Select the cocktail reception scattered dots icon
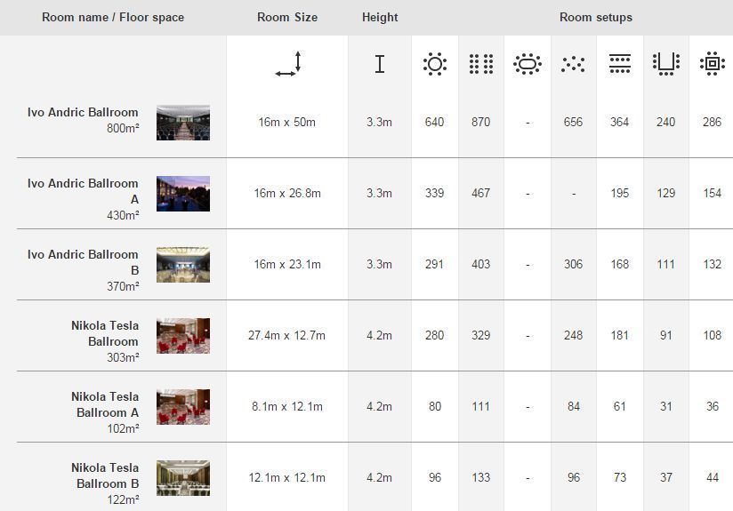Image resolution: width=733 pixels, height=511 pixels. (573, 64)
